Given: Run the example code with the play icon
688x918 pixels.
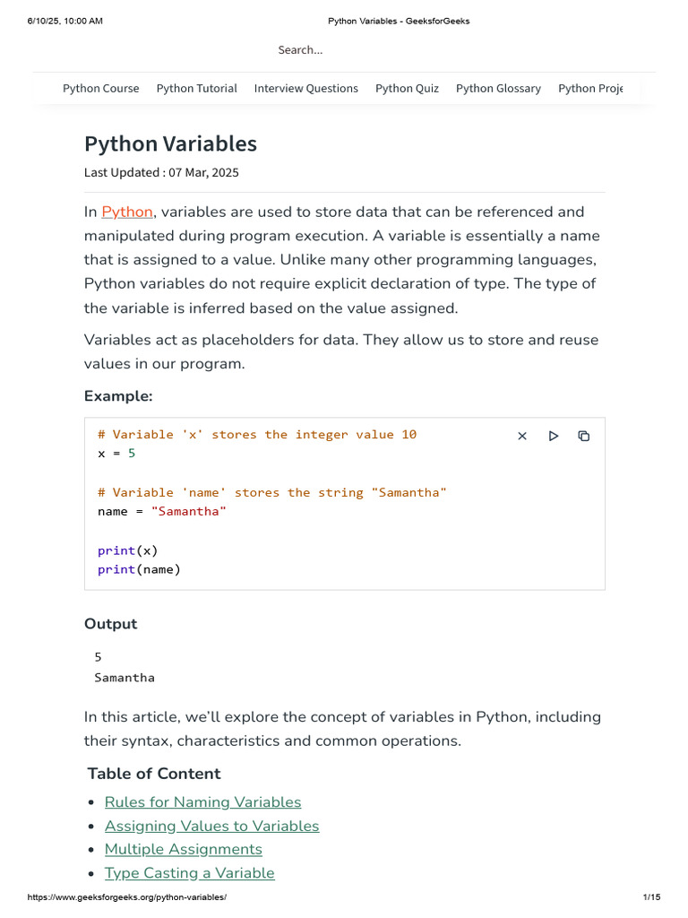Looking at the screenshot, I should 554,436.
